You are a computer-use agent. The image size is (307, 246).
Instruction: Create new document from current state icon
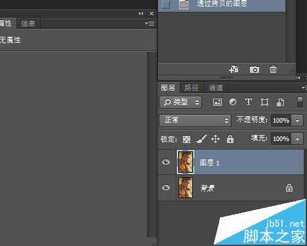pos(234,69)
